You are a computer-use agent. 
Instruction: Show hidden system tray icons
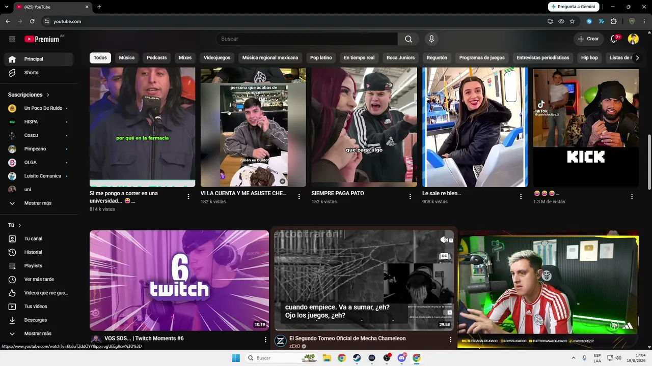click(x=574, y=358)
